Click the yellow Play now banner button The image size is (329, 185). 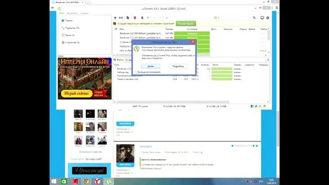coord(77,94)
